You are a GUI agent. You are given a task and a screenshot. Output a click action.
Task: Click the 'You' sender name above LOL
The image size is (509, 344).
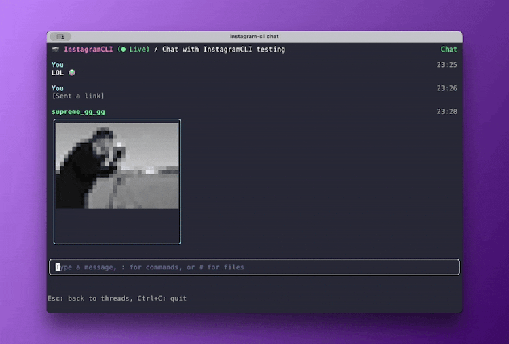[58, 65]
